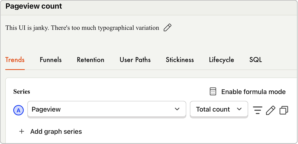This screenshot has width=298, height=144.
Task: Switch to the Funnels tab
Action: click(x=51, y=60)
